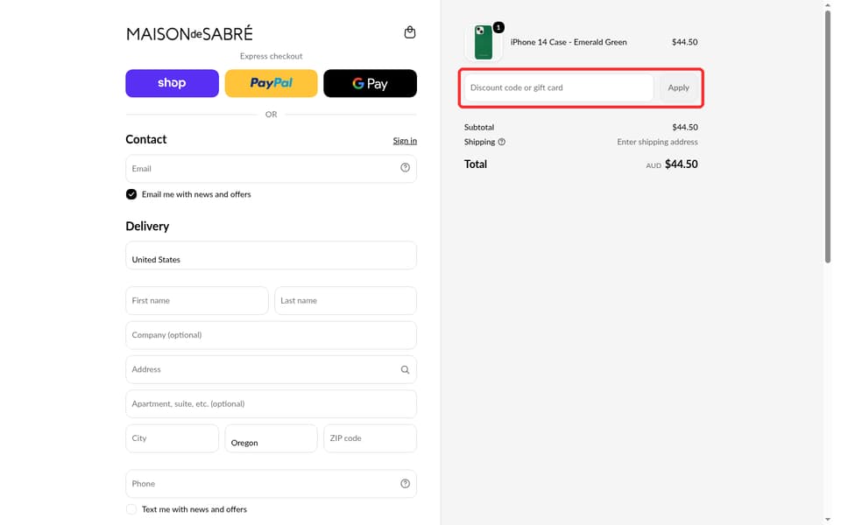
Task: Focus the Phone input field
Action: pyautogui.click(x=271, y=484)
